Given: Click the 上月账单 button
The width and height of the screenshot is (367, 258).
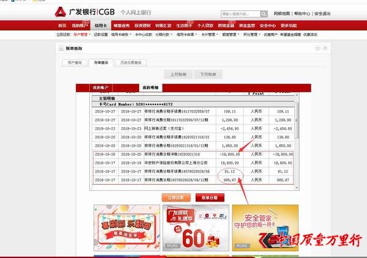Looking at the screenshot, I should click(x=179, y=75).
